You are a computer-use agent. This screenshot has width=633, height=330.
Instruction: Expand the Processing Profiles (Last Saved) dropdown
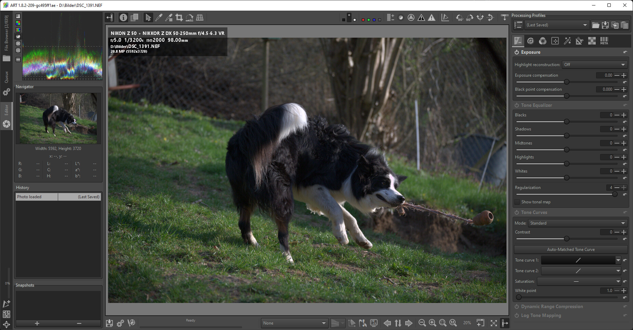point(556,25)
